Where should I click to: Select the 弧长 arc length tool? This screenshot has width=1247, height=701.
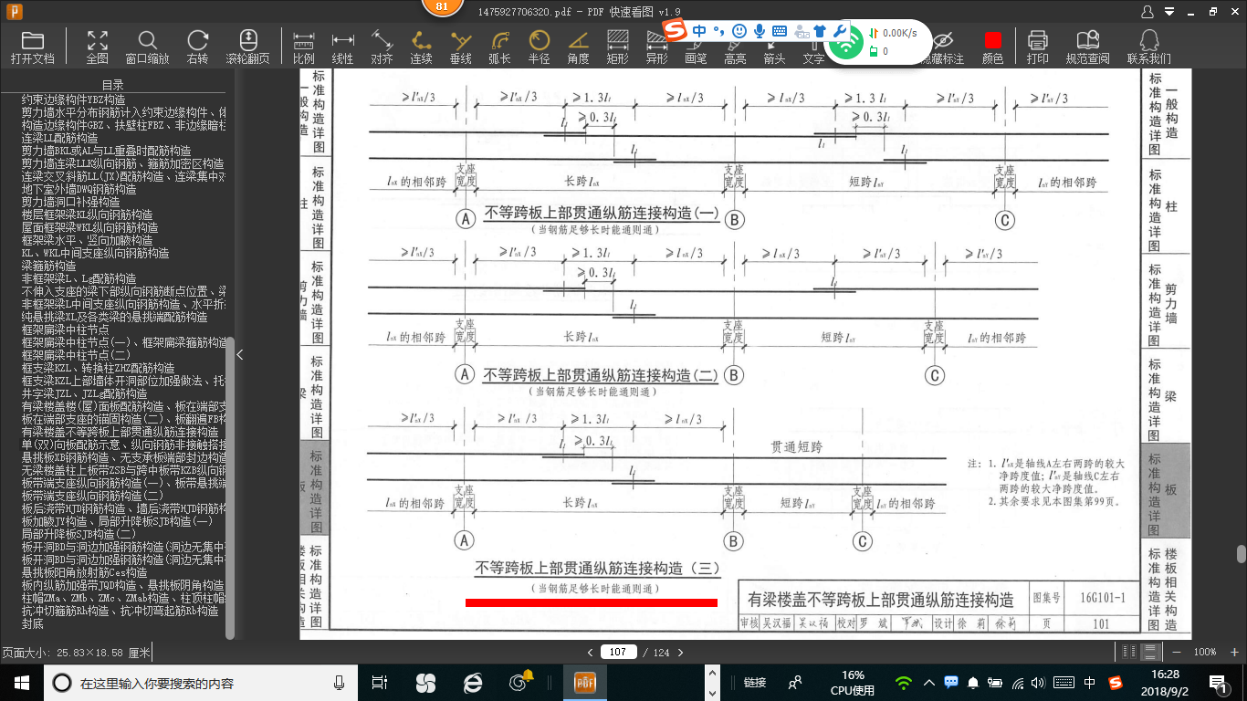coord(499,47)
